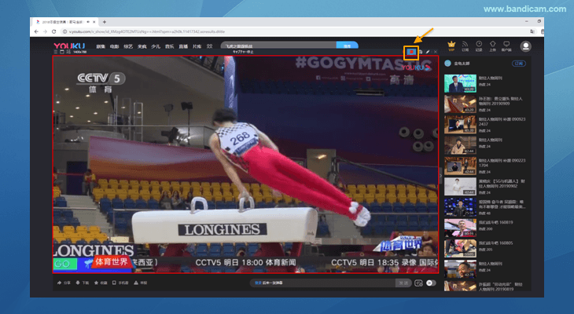Open a new browser tab
Image resolution: width=574 pixels, height=314 pixels.
coord(105,22)
